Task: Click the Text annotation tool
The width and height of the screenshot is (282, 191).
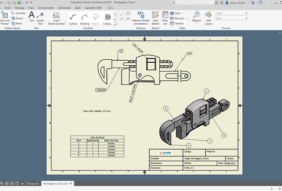Action: click(x=32, y=17)
